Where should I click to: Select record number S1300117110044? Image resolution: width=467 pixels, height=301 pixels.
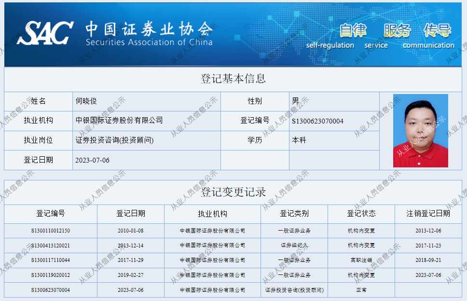click(x=51, y=260)
